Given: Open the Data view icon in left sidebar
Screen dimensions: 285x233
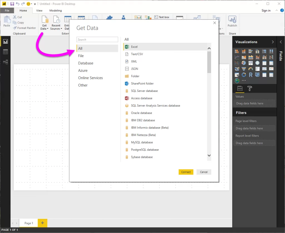Looking at the screenshot, I should tap(5, 51).
